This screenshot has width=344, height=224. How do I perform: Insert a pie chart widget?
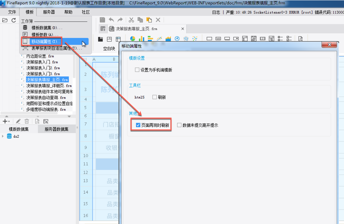[x=133, y=39]
